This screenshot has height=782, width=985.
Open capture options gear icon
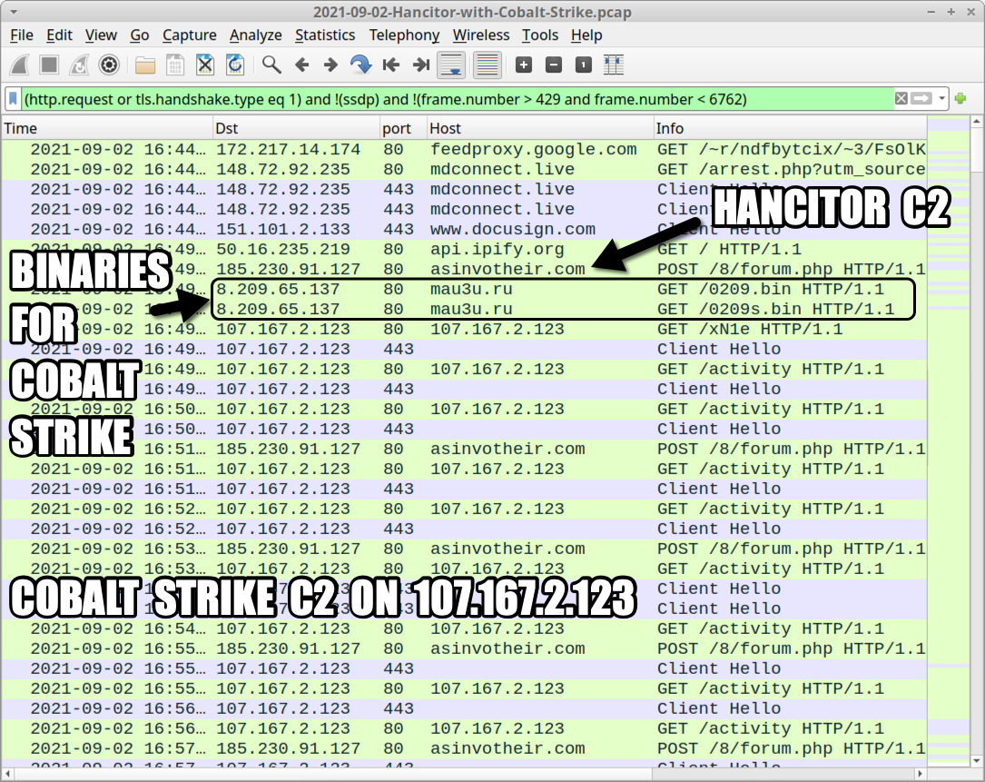click(109, 64)
